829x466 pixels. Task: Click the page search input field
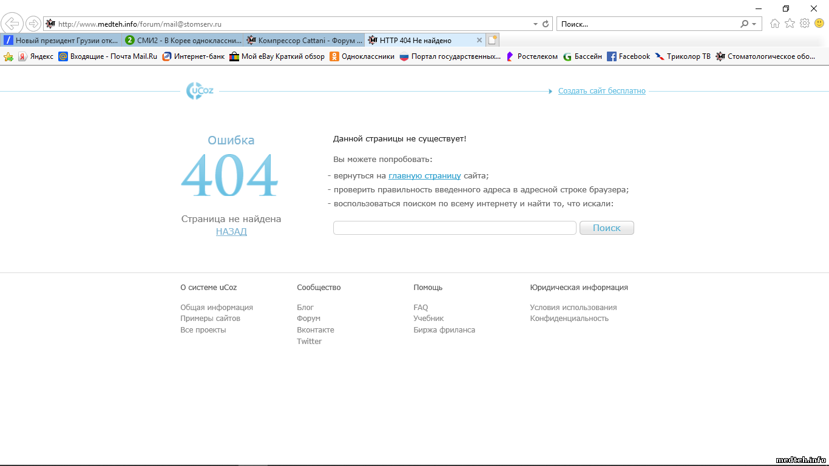455,228
